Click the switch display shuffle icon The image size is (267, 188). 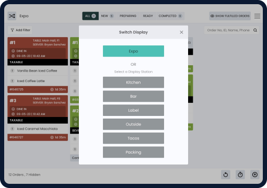coord(12,16)
